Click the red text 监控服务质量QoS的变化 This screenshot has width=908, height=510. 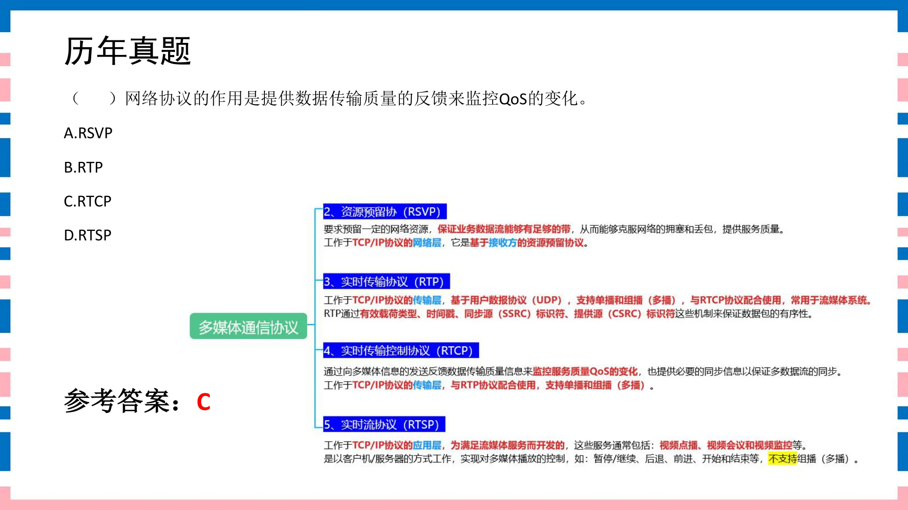[x=585, y=371]
